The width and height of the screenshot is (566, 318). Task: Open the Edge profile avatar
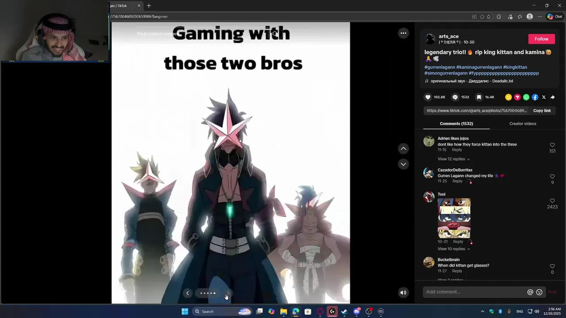click(x=530, y=16)
